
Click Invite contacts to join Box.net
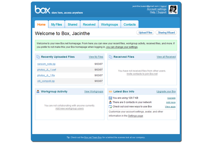[x=142, y=74]
